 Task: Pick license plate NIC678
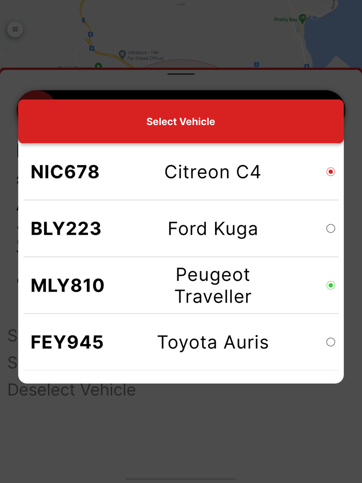[65, 172]
